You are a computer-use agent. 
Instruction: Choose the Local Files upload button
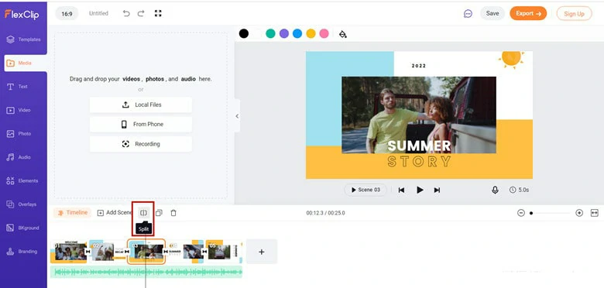pos(141,105)
